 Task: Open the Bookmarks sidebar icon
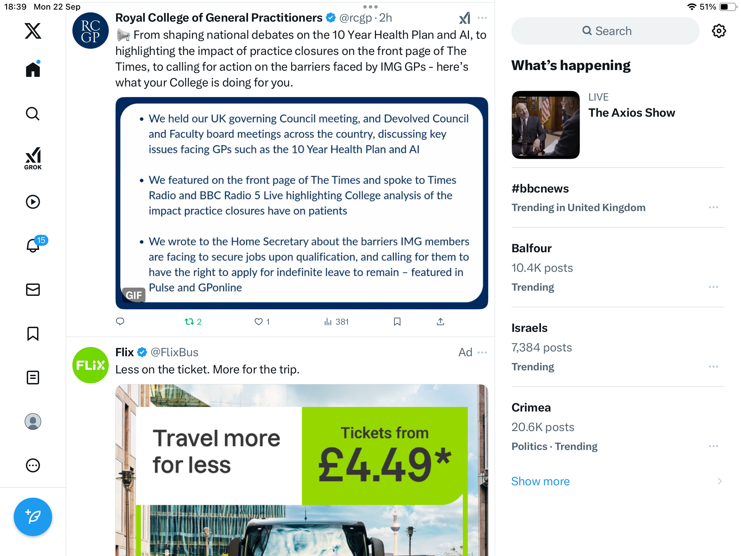tap(33, 334)
